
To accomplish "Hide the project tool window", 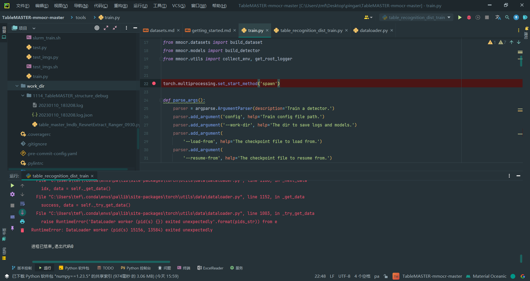I will click(135, 28).
